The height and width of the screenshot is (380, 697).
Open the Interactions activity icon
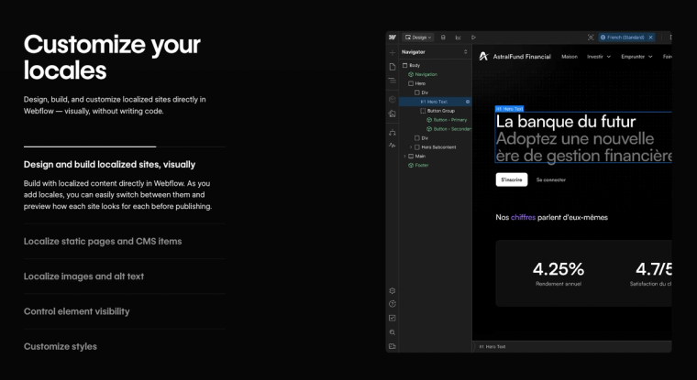pos(393,146)
